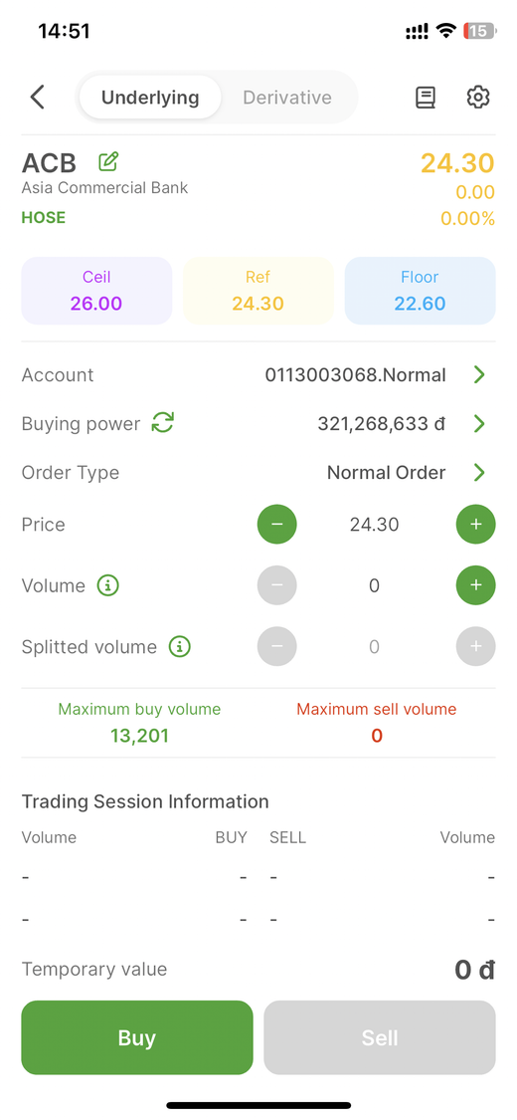517x1120 pixels.
Task: Select the Underlying tab
Action: 150,98
